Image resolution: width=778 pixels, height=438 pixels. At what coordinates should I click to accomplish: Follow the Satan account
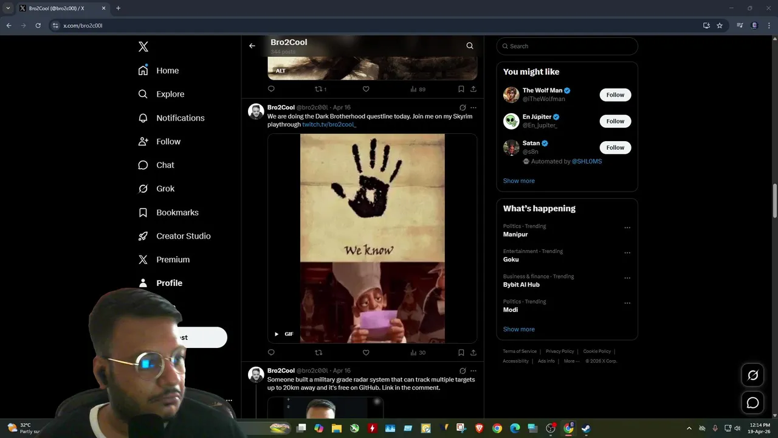coord(615,147)
